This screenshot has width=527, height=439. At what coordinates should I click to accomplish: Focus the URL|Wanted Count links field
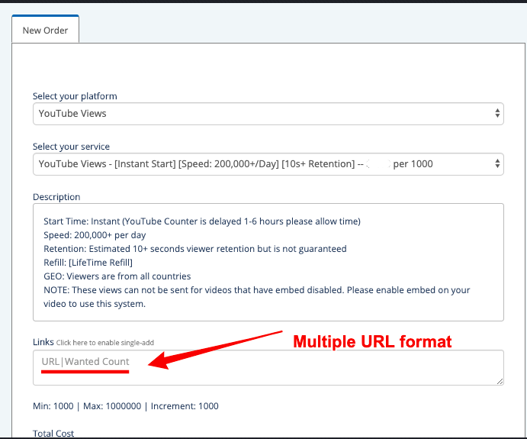coord(268,367)
